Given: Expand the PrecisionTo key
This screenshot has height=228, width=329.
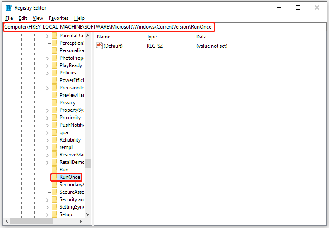Looking at the screenshot, I should tap(47, 88).
